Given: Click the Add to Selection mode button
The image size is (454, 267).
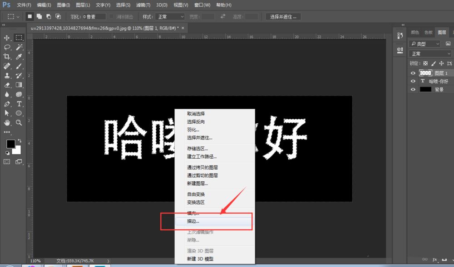Looking at the screenshot, I should pyautogui.click(x=39, y=16).
